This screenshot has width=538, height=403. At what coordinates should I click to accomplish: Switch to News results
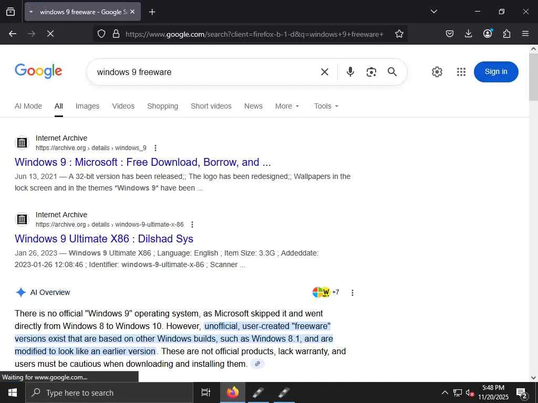coord(253,106)
